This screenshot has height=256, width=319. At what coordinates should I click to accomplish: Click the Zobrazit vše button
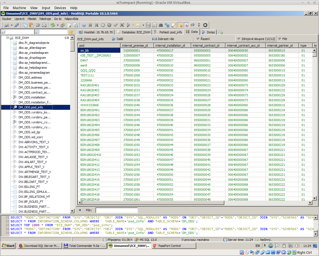163,39
